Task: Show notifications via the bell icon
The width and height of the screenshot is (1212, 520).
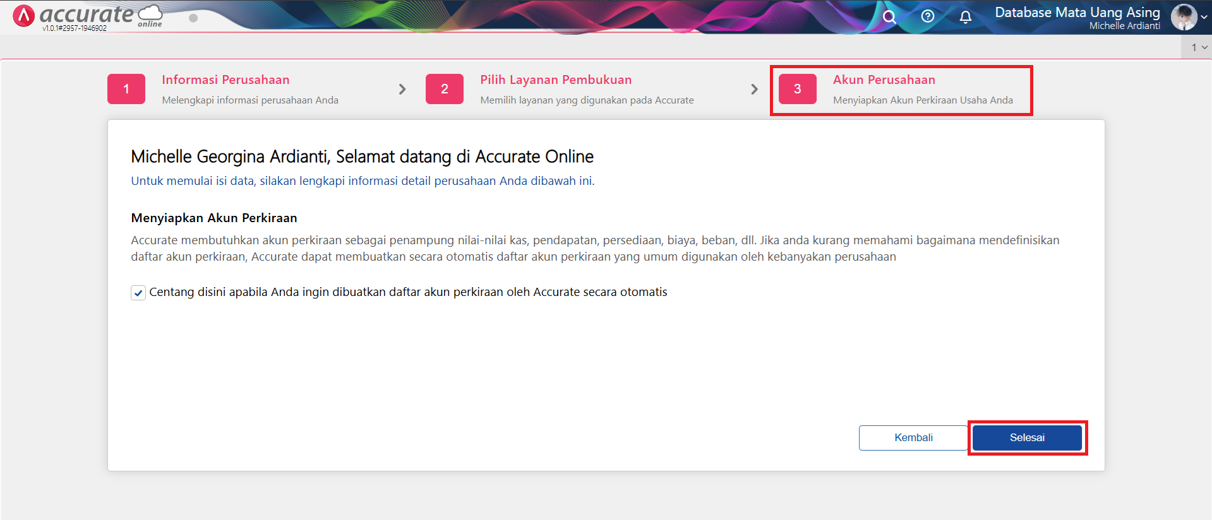Action: coord(966,17)
